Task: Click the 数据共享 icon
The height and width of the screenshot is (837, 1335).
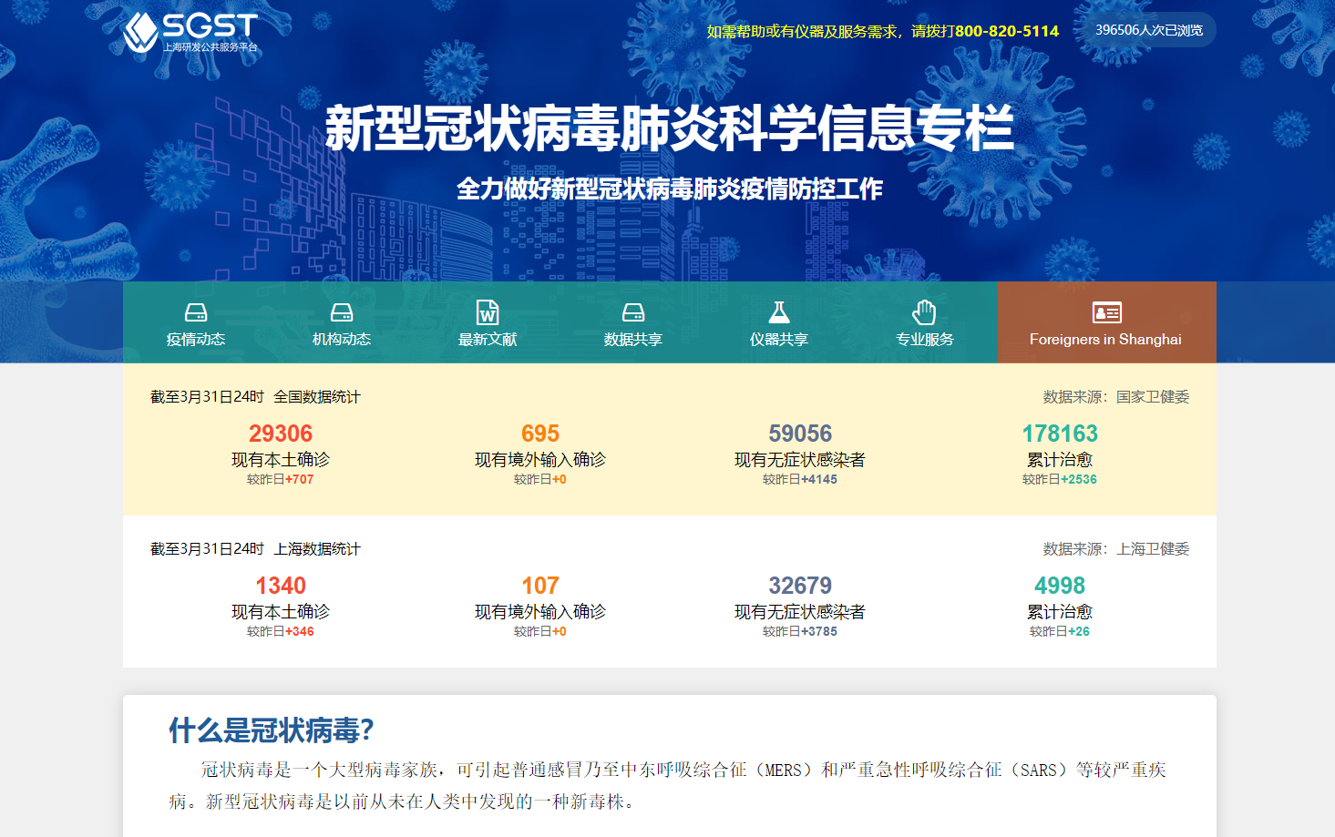Action: pos(633,312)
